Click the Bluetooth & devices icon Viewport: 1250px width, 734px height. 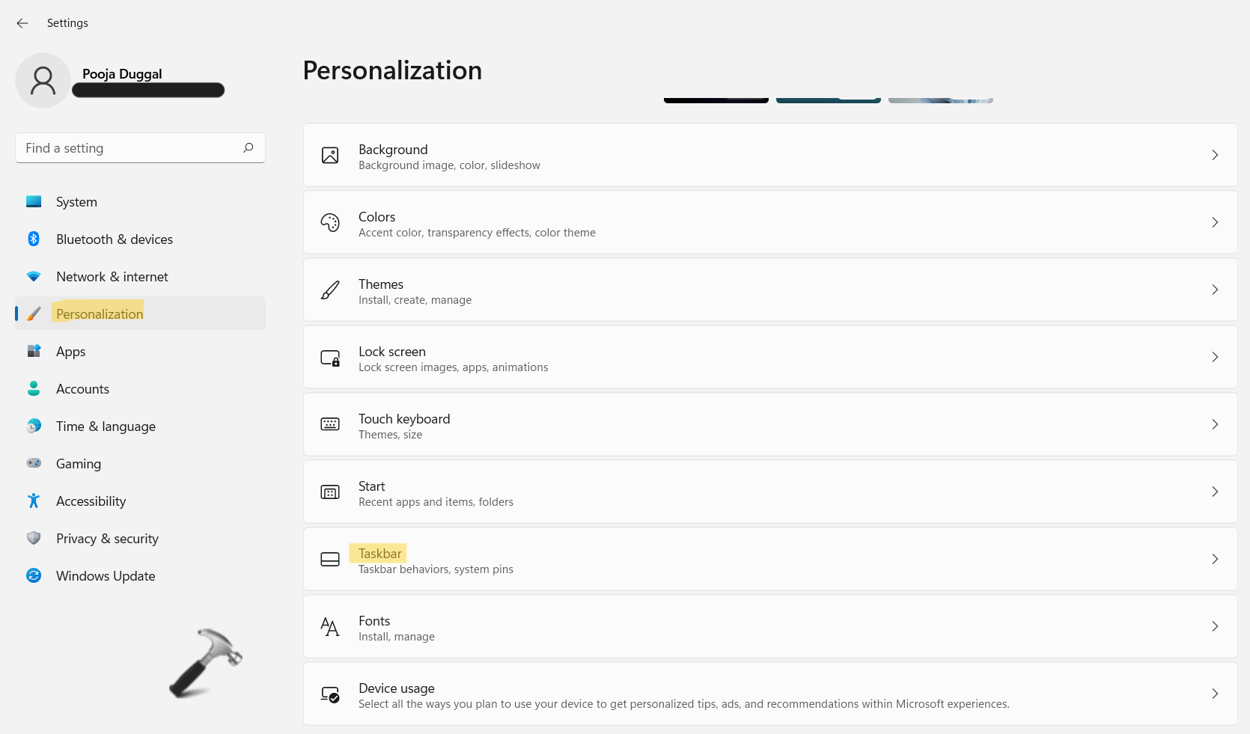34,239
